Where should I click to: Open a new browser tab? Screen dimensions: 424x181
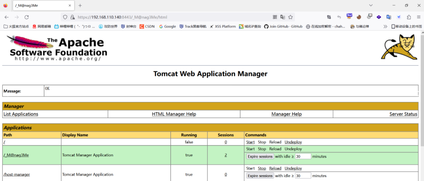tap(80, 5)
